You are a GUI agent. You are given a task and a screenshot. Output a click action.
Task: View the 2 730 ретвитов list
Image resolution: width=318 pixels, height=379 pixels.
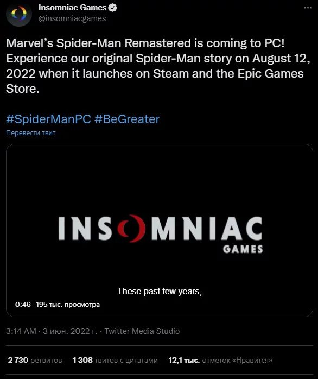tap(35, 360)
